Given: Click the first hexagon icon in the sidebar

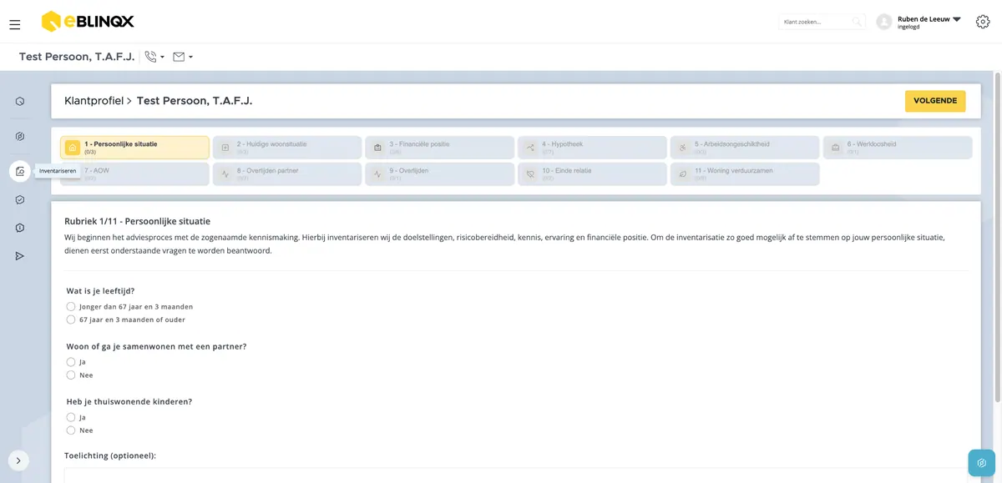Looking at the screenshot, I should 20,102.
